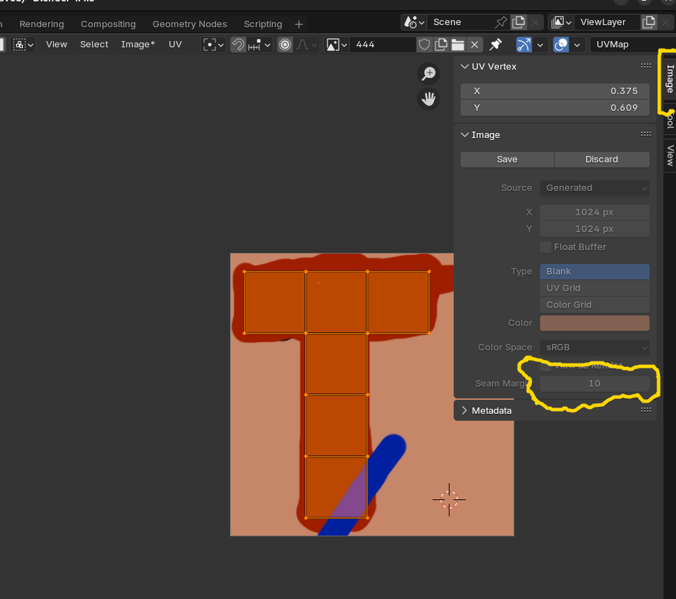Open the Source Generated dropdown
The width and height of the screenshot is (676, 599).
tap(594, 188)
